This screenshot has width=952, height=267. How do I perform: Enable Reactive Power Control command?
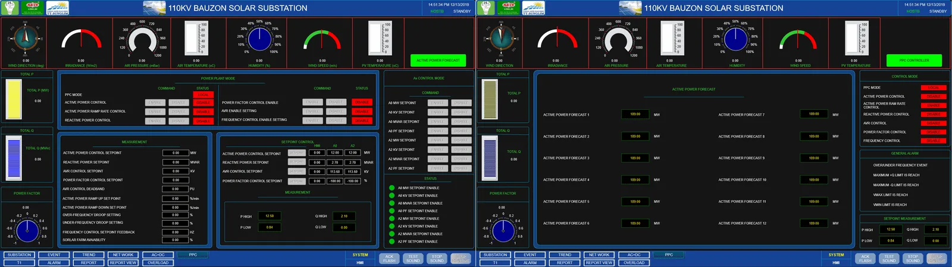pyautogui.click(x=155, y=121)
